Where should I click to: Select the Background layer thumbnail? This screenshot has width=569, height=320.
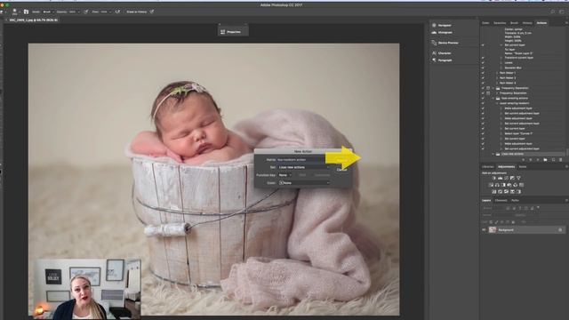[x=493, y=230]
